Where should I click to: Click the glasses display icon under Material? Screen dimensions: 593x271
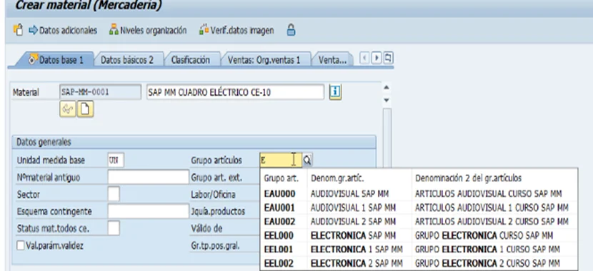(x=68, y=109)
